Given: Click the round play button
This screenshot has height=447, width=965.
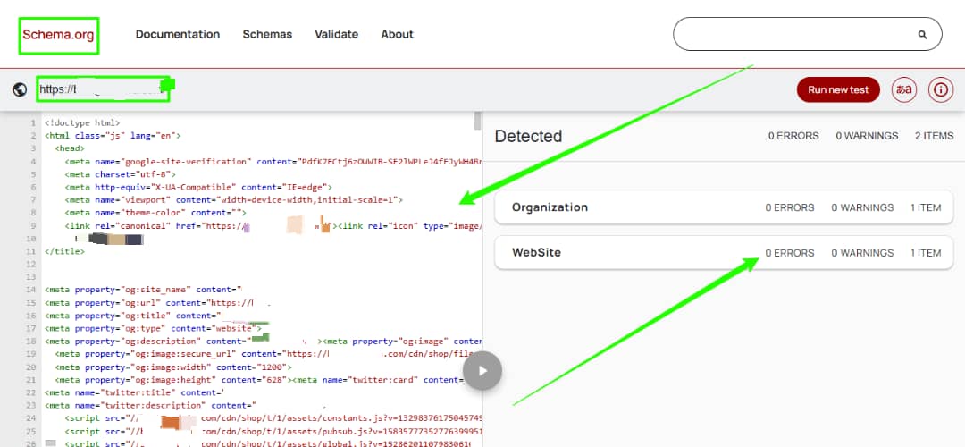Looking at the screenshot, I should (482, 371).
